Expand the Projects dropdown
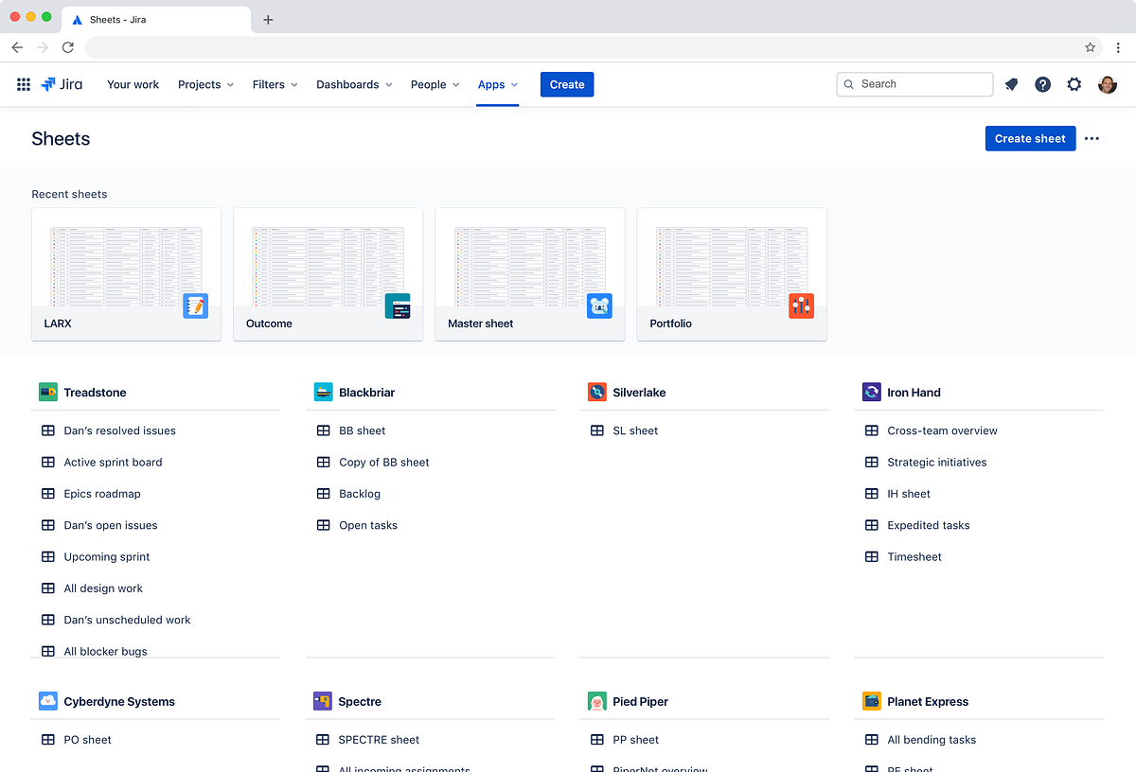Screen dimensions: 1136x772 (204, 84)
